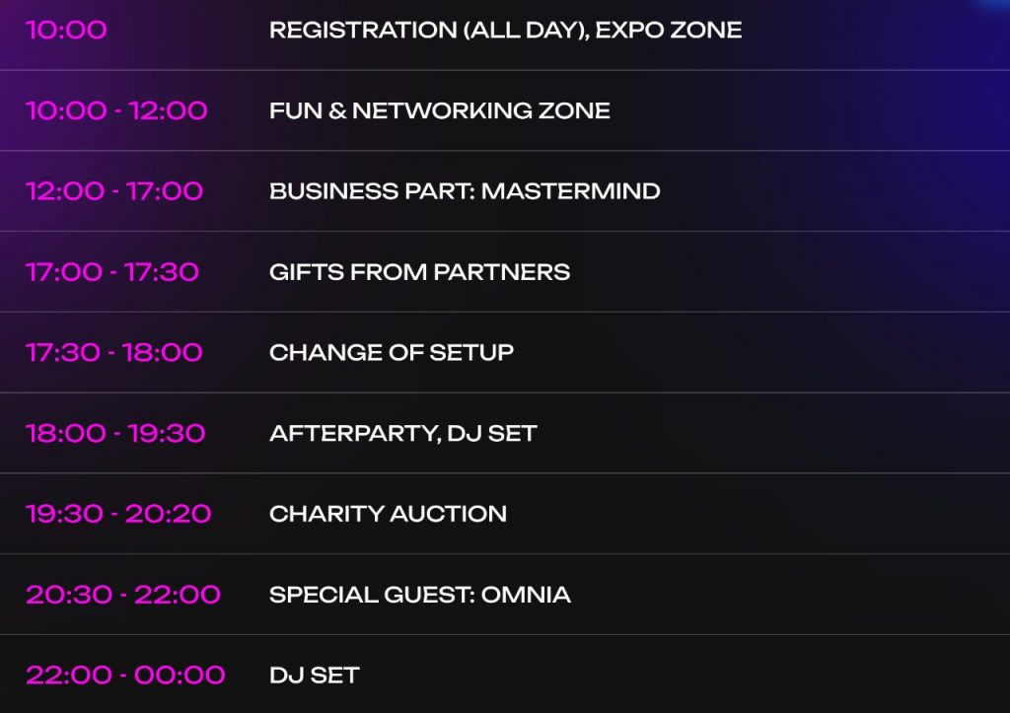Click the 10:00 - 12:00 time slot
The height and width of the screenshot is (713, 1010).
[116, 110]
